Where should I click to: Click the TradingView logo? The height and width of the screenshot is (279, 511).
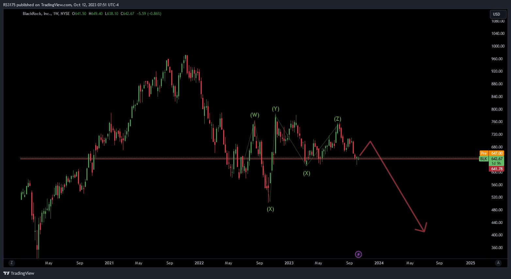[x=19, y=273]
